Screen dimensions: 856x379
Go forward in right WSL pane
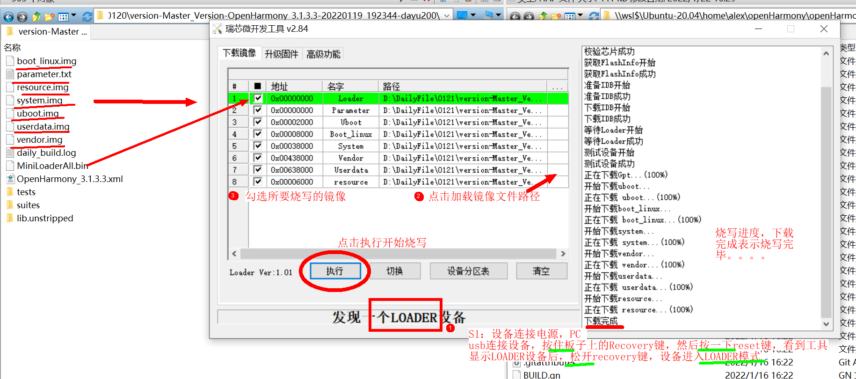coord(529,17)
